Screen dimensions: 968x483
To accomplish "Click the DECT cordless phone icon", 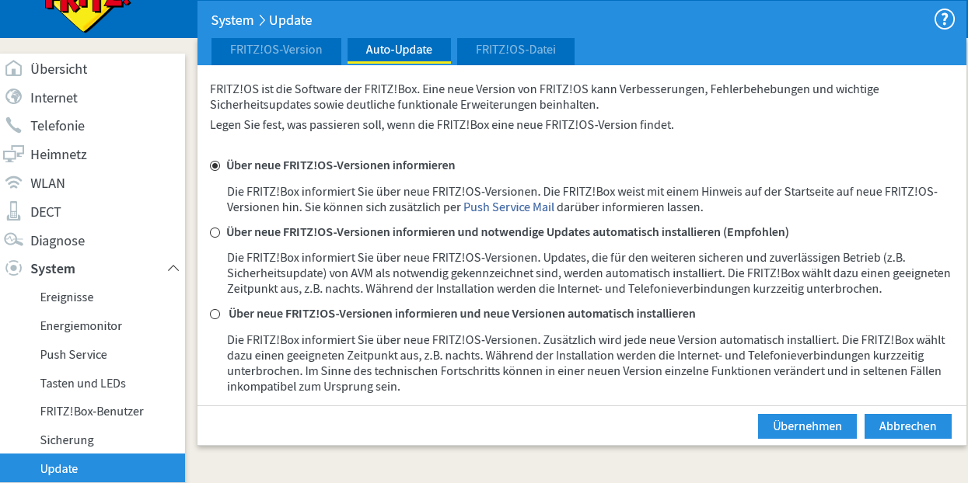I will point(13,211).
